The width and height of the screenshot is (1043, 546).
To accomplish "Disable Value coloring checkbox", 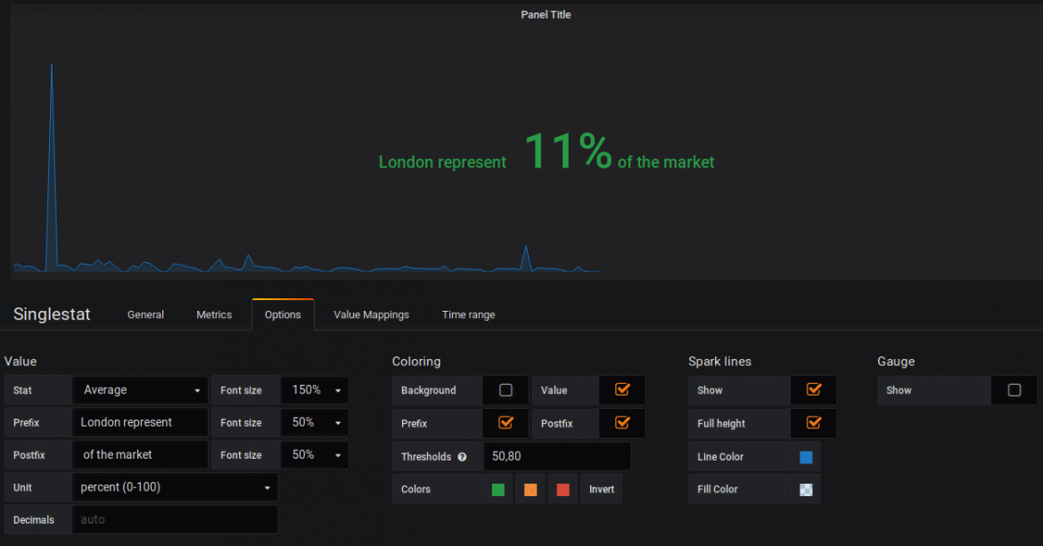I will click(x=621, y=389).
